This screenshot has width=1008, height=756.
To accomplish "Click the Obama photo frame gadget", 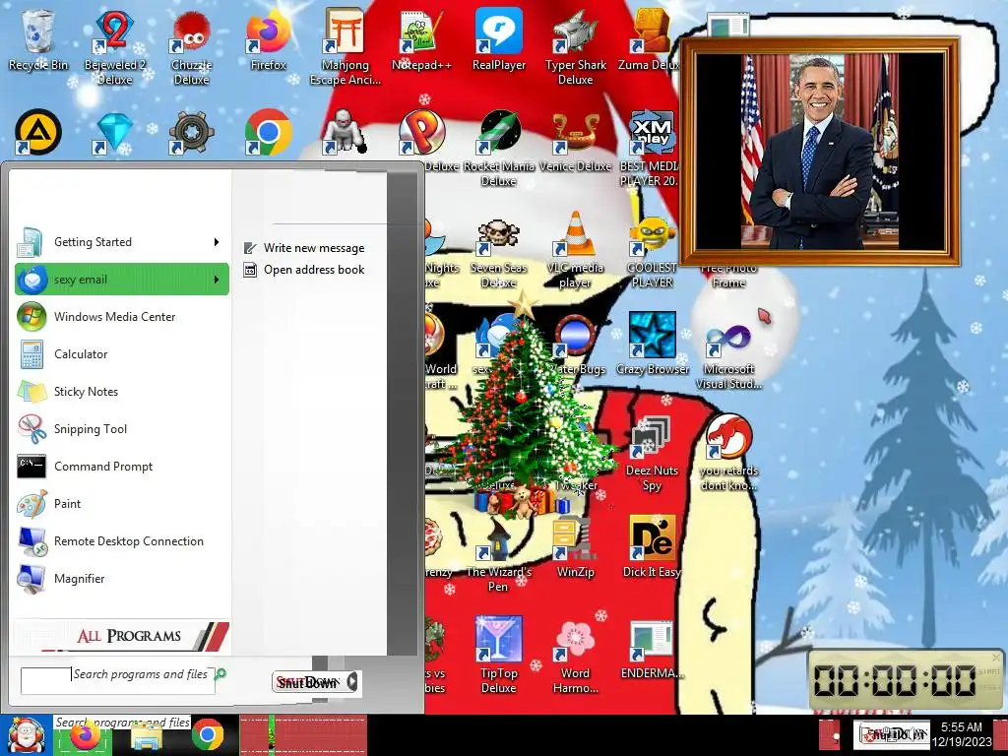I will pos(820,152).
